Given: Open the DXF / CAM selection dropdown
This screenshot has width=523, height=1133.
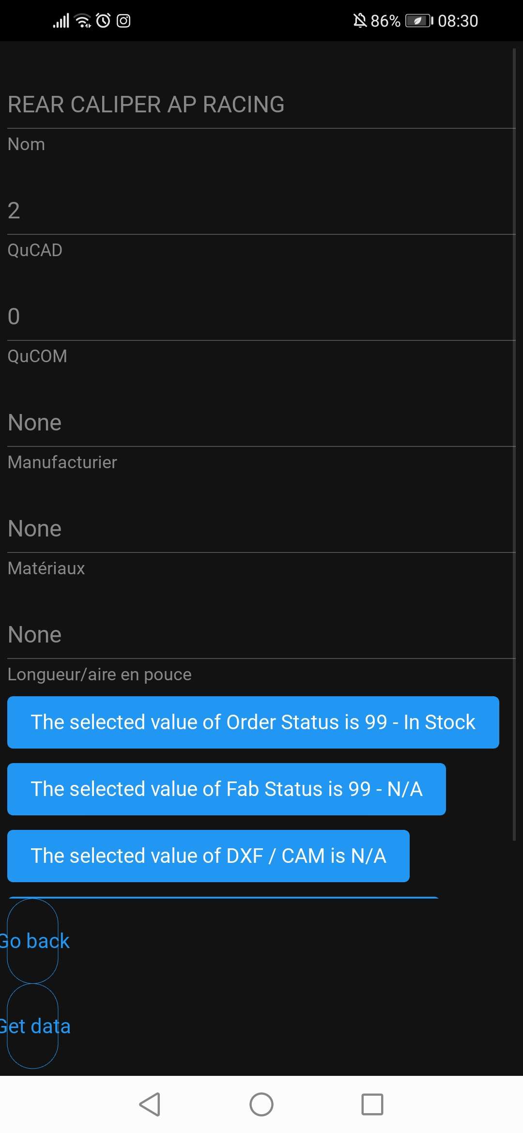Looking at the screenshot, I should 208,856.
